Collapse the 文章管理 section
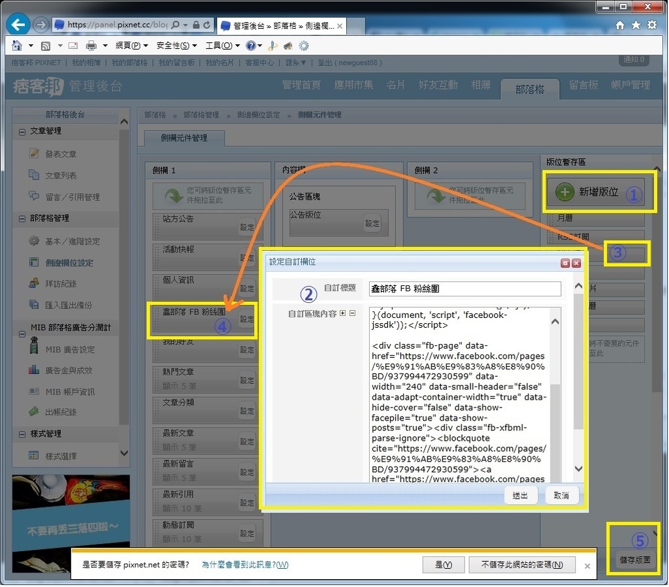The height and width of the screenshot is (587, 669). point(22,132)
